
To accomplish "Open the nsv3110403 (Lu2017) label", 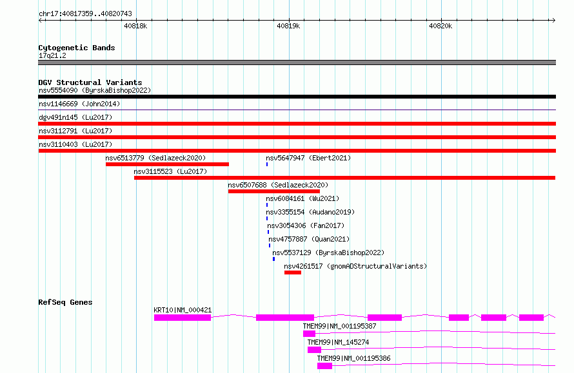I will (x=75, y=144).
